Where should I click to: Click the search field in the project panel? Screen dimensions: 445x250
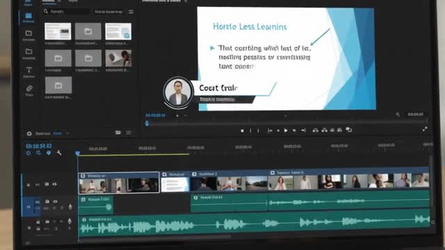pos(67,12)
